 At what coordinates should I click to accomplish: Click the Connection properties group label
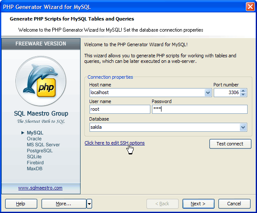(110, 77)
